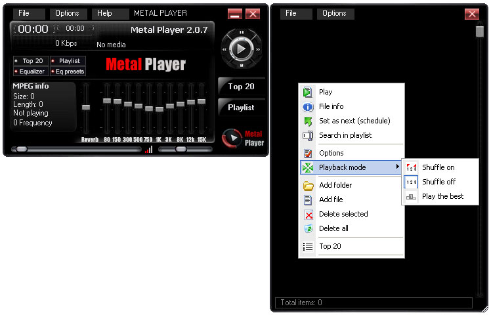Open Options menu in playlist window

coord(335,14)
